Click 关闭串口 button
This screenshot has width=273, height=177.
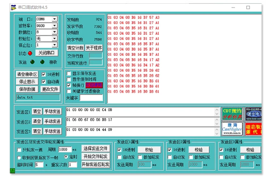46,53
